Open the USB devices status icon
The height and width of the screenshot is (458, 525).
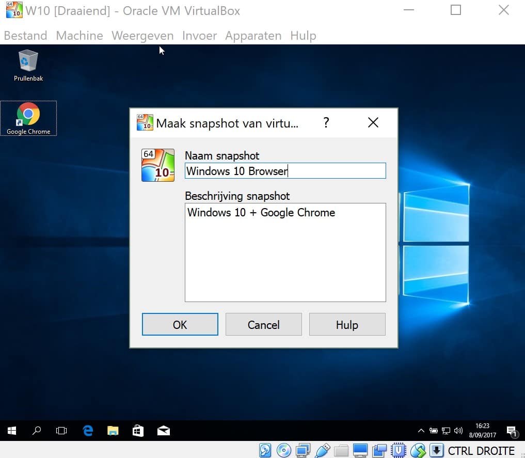tap(322, 450)
